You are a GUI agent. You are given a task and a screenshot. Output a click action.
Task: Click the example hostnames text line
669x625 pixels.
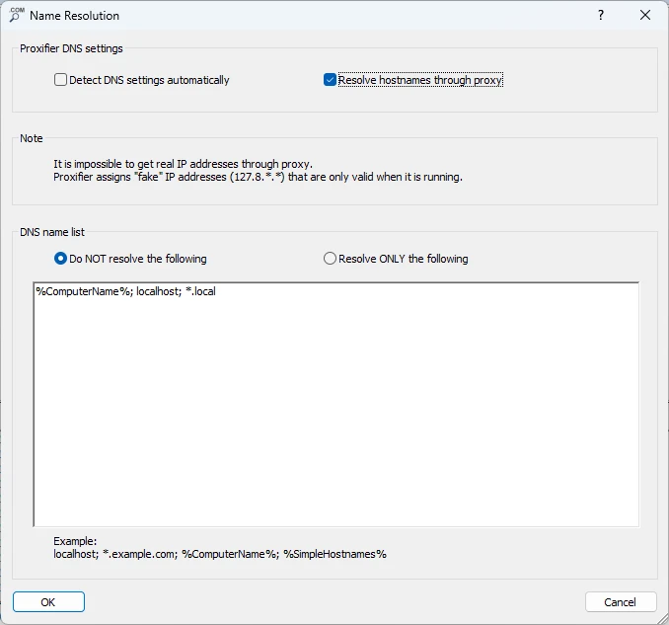click(x=220, y=554)
